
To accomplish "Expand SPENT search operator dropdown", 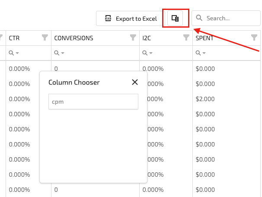I will point(201,53).
